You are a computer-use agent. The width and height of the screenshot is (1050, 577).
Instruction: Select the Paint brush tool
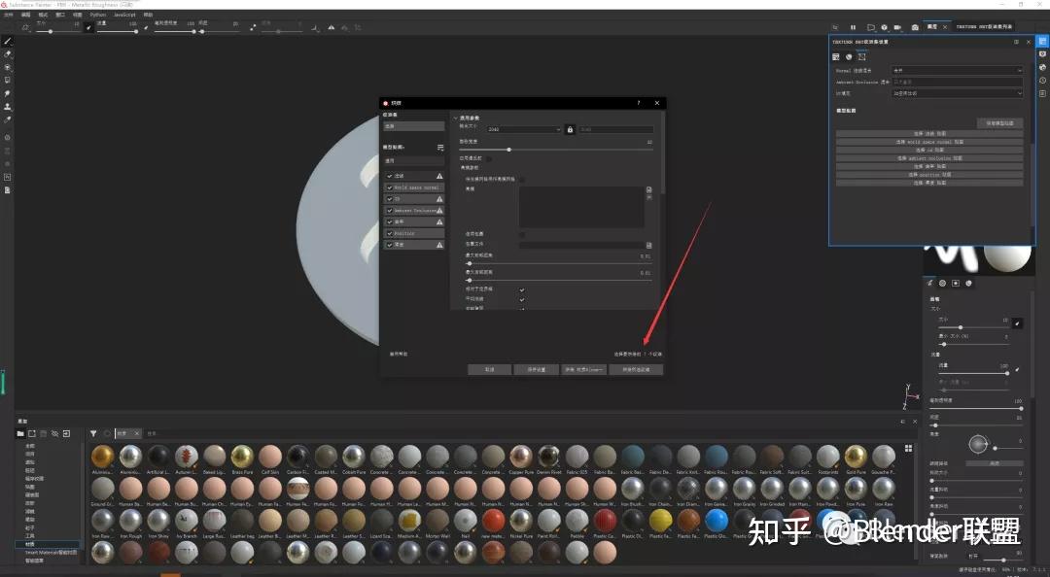coord(8,42)
